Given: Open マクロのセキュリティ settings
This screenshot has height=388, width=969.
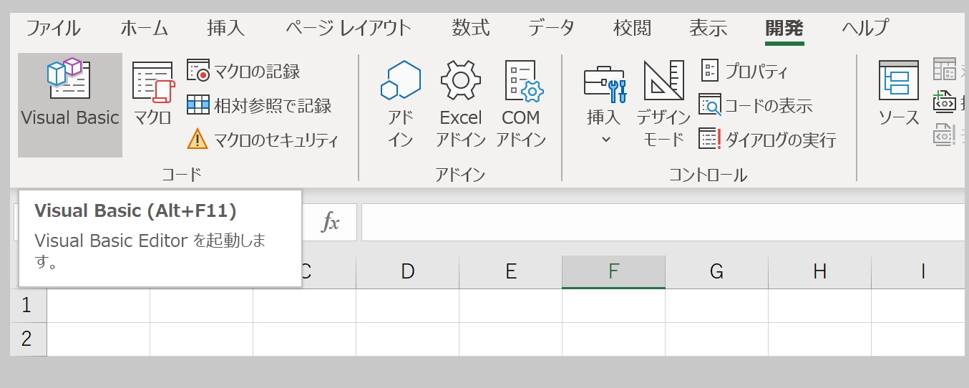Looking at the screenshot, I should click(x=263, y=140).
